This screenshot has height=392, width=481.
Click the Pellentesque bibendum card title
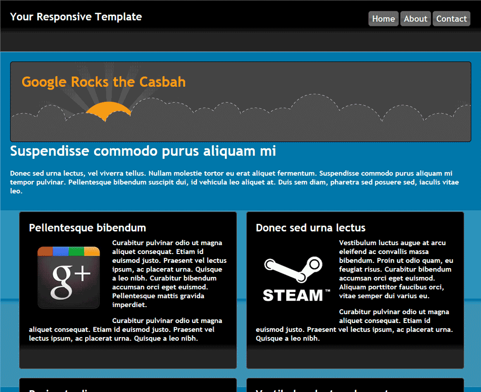click(x=87, y=228)
